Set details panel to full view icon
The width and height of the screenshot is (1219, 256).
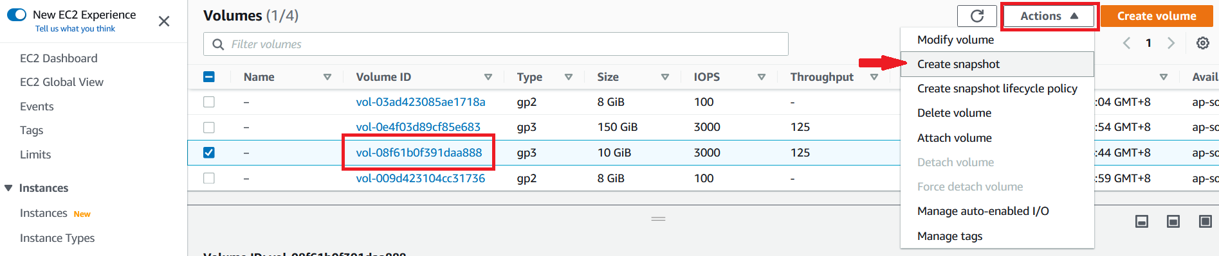click(x=1205, y=221)
